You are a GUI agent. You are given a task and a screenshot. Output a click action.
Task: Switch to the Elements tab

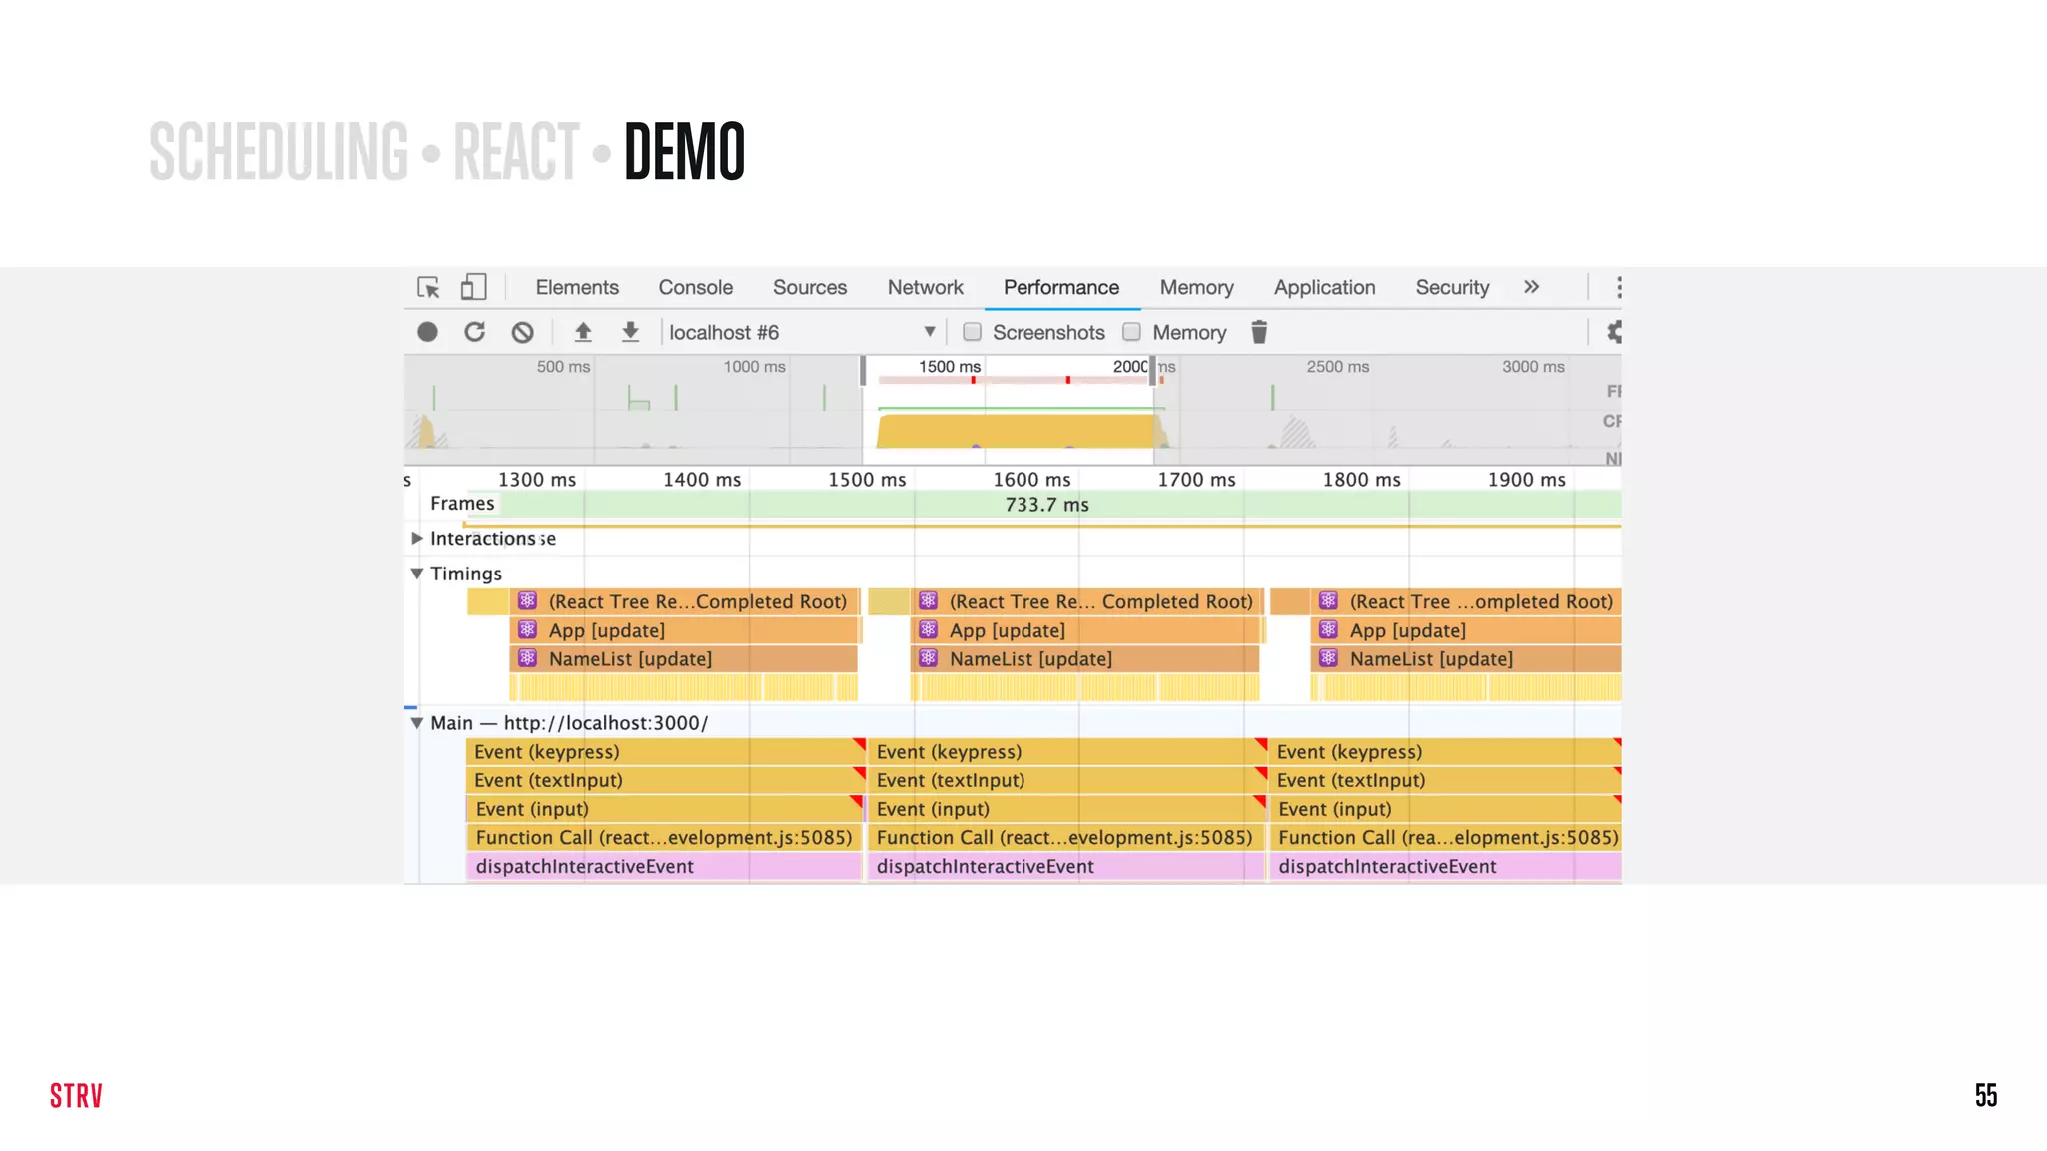coord(577,288)
